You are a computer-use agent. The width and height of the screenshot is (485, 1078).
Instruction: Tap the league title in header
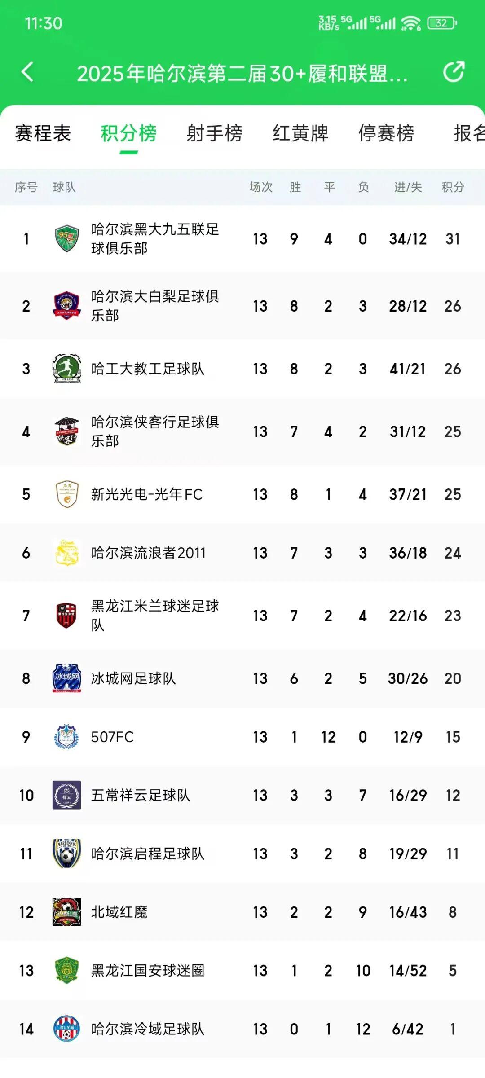(x=242, y=73)
